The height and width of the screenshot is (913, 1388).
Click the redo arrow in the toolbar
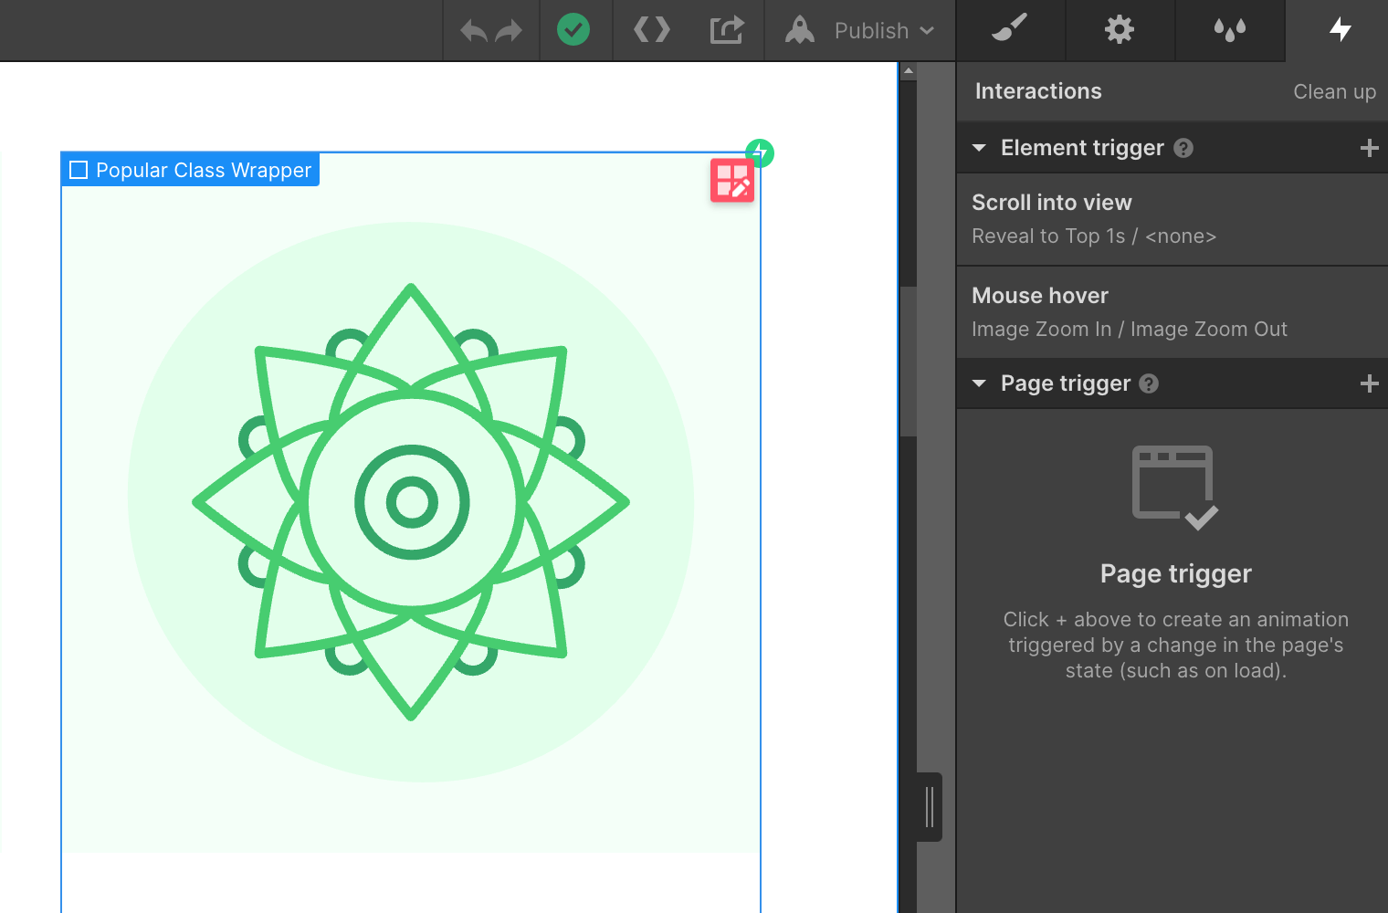(x=509, y=31)
